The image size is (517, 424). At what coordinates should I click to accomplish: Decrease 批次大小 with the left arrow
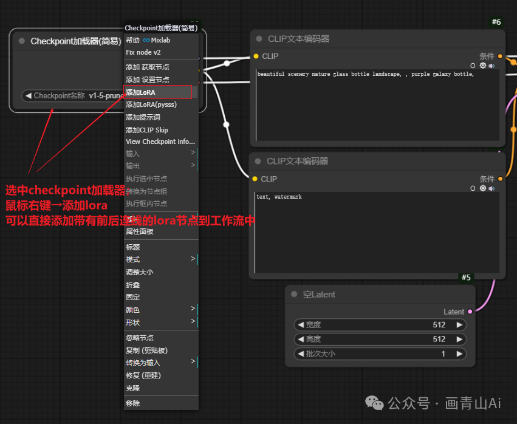click(x=300, y=354)
